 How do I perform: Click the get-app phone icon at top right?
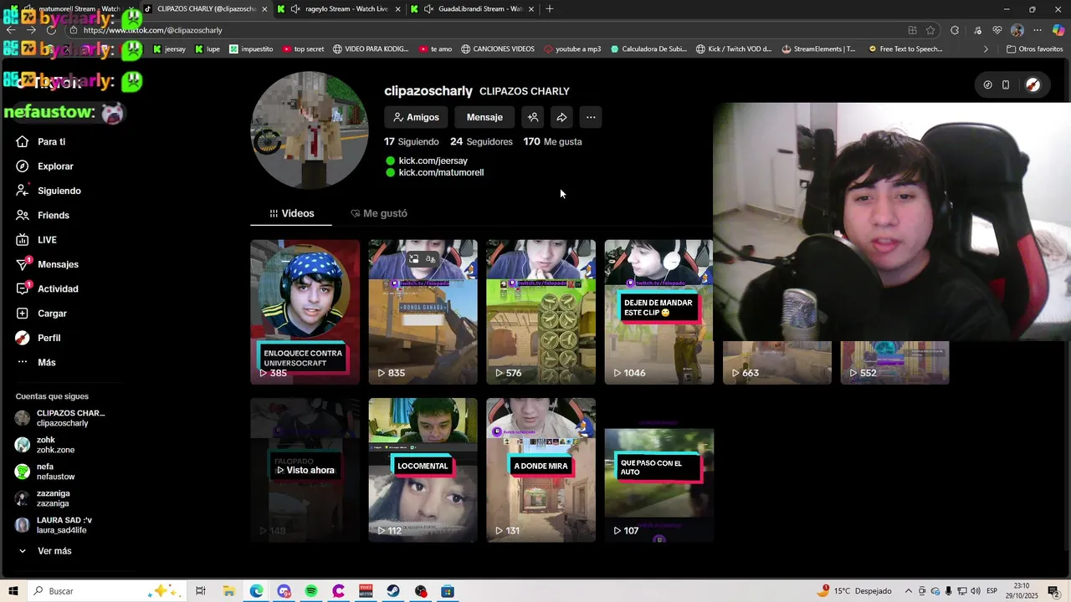point(1006,84)
